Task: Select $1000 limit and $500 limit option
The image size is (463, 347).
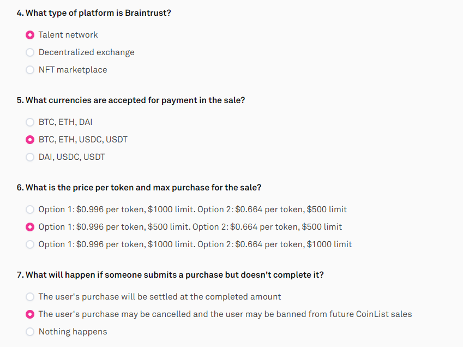Action: point(30,210)
